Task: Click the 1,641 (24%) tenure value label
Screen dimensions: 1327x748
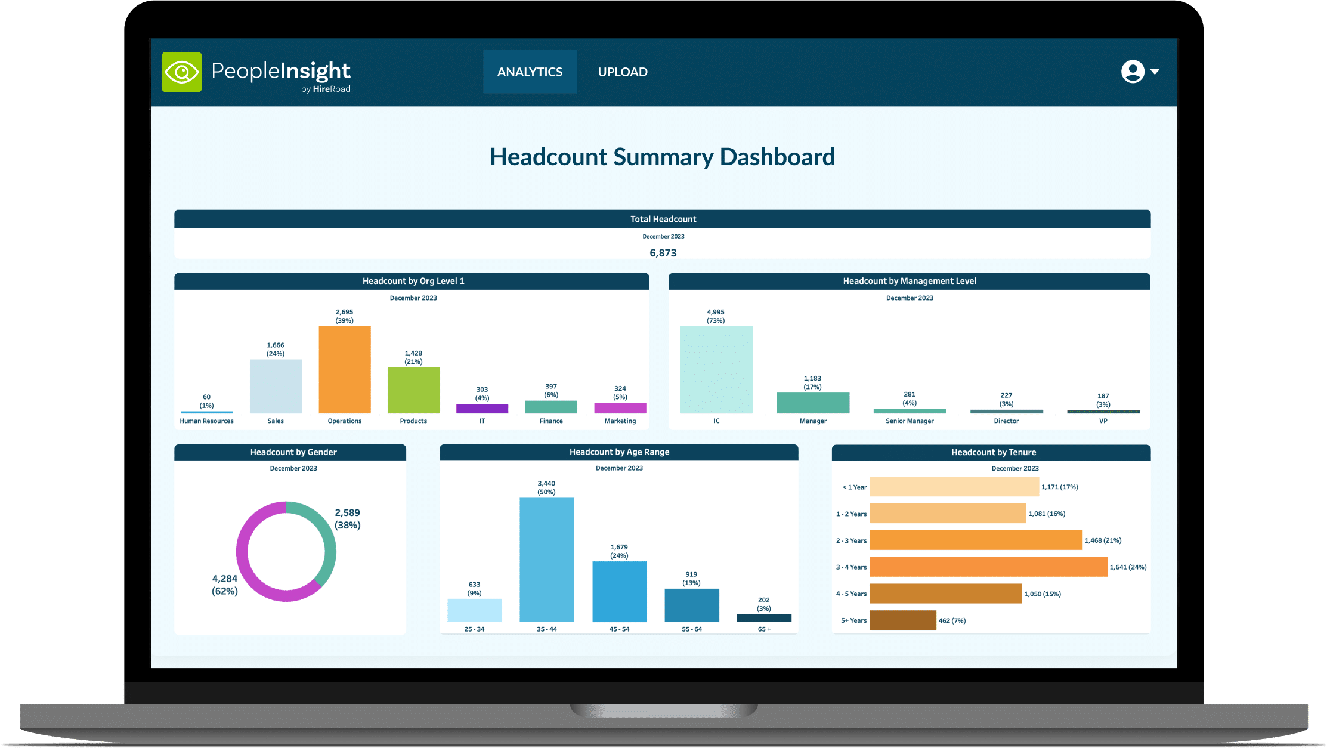Action: (x=1128, y=567)
